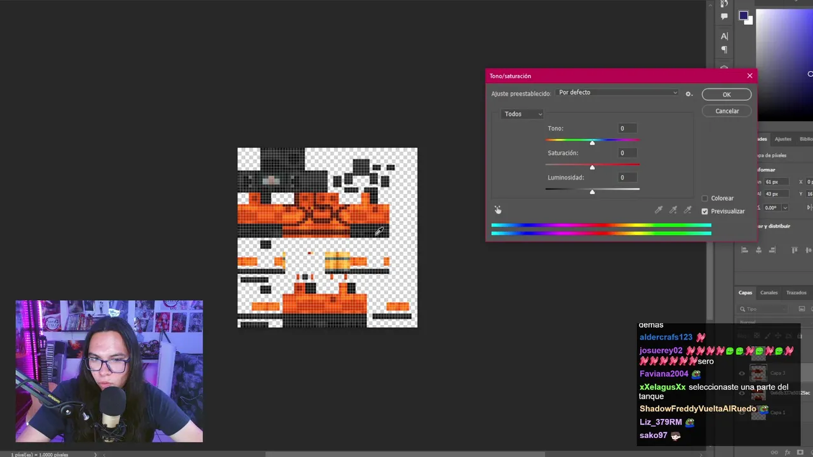
Task: Click the Tono value field
Action: pos(627,128)
